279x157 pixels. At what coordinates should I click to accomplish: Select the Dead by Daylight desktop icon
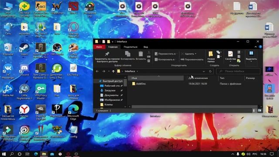click(41, 113)
